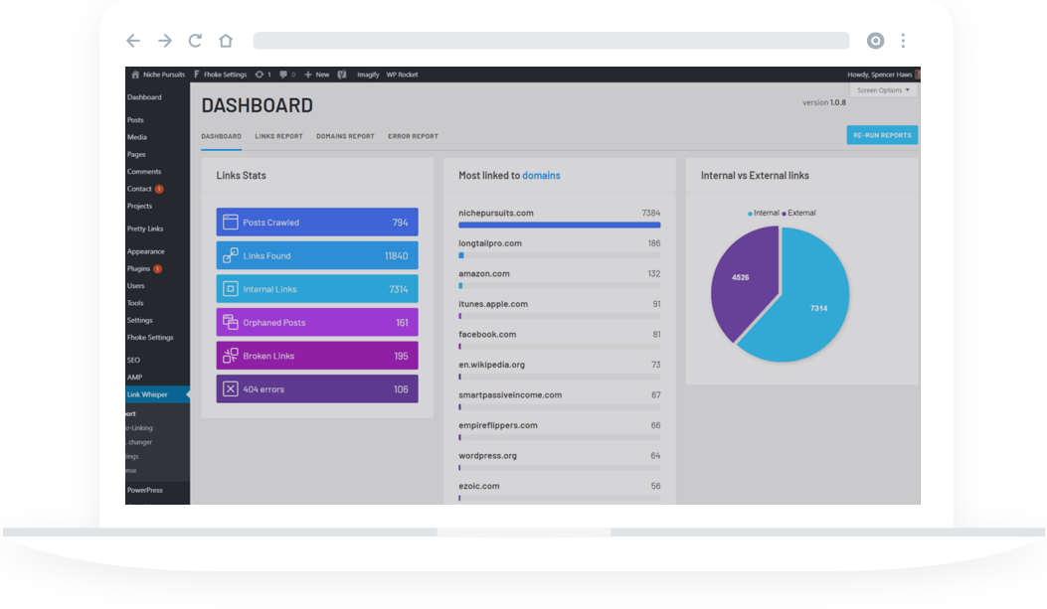Screen dimensions: 1047x609
Task: Click in the browser address bar
Action: [551, 41]
